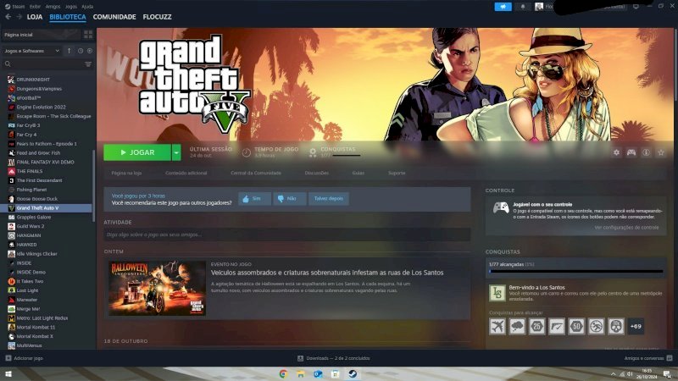The height and width of the screenshot is (381, 678).
Task: Open Página inicial in the library sidebar
Action: coord(41,35)
